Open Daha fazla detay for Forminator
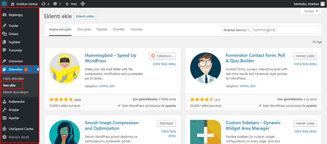The height and width of the screenshot is (144, 327). (305, 64)
